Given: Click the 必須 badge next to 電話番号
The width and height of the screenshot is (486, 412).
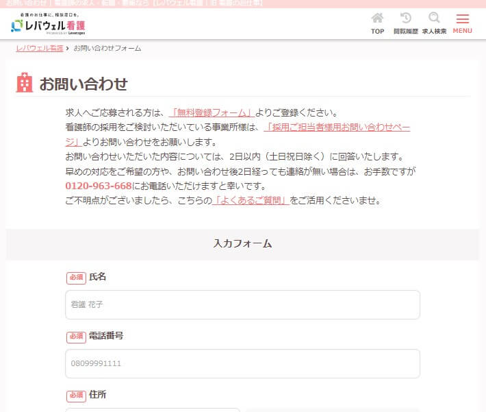Looking at the screenshot, I should (x=76, y=337).
